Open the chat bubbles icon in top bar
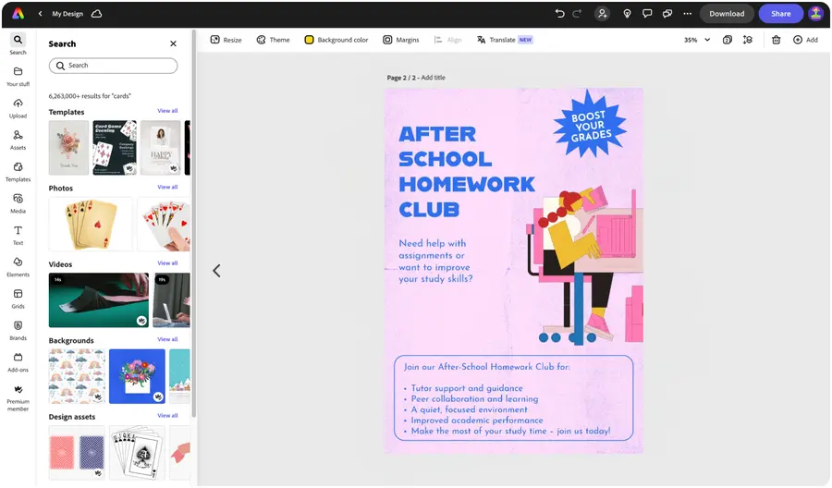 click(x=667, y=14)
